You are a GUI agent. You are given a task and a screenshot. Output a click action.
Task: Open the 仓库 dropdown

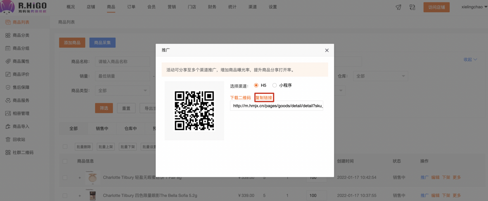(380, 76)
